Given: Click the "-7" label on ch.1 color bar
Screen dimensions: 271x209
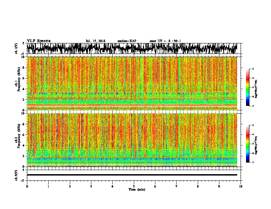Looking at the screenshot, I should pos(253,106).
